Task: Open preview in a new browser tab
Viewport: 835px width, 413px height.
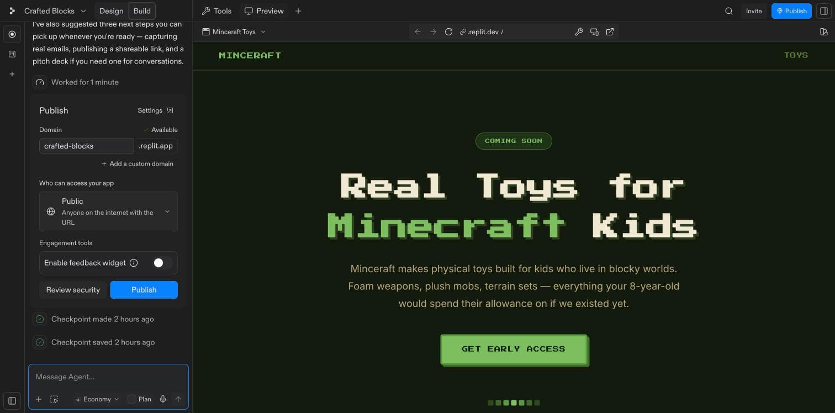Action: (x=610, y=32)
